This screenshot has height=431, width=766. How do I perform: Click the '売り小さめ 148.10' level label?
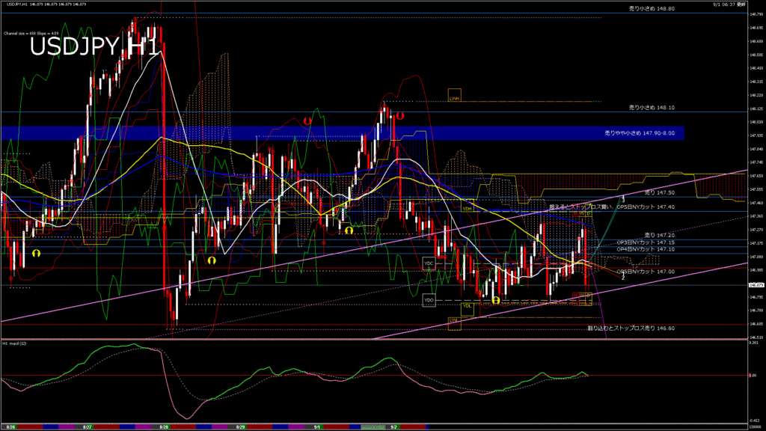click(x=652, y=108)
